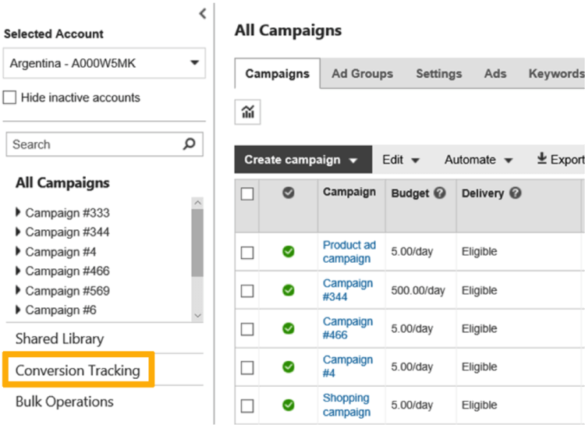
Task: Switch to the Settings tab
Action: (x=438, y=73)
